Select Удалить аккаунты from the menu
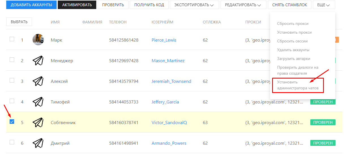This screenshot has height=158, width=344. (293, 50)
